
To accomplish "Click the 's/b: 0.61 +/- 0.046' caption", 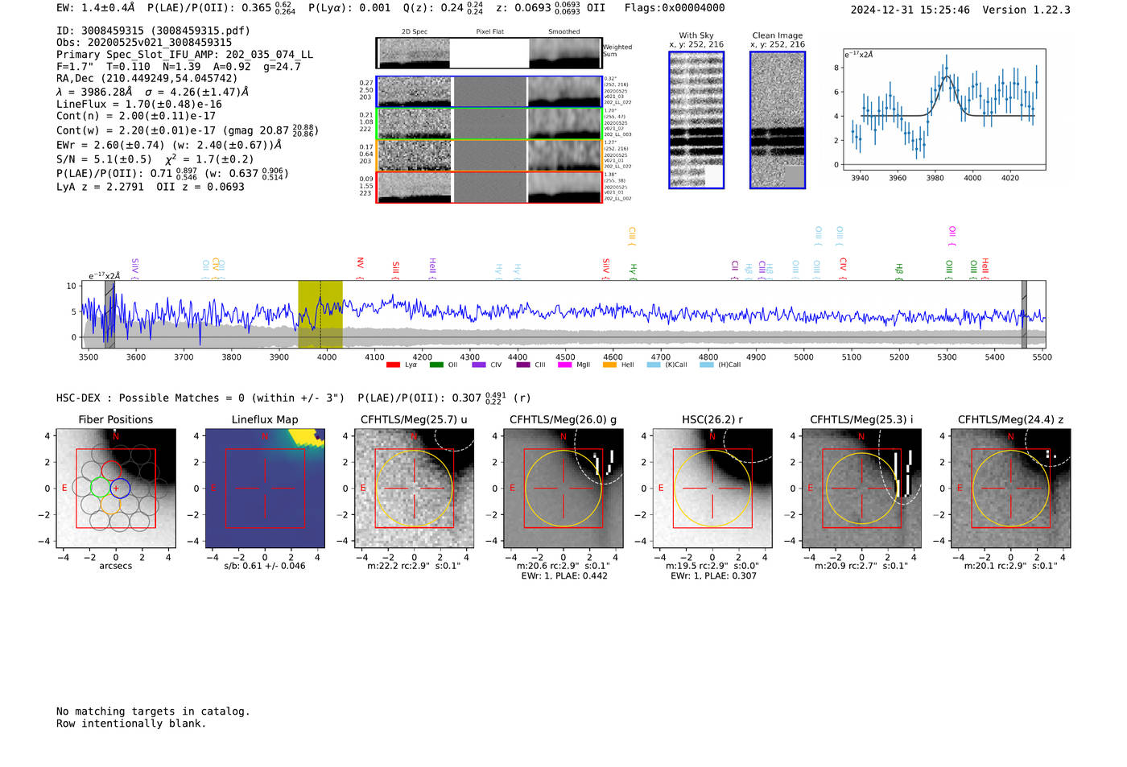I will pyautogui.click(x=265, y=566).
